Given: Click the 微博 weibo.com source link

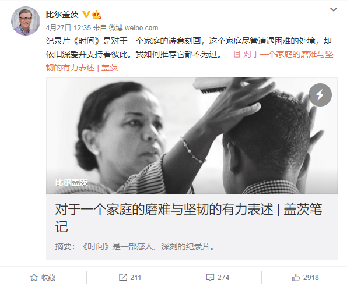Looking at the screenshot, I should (134, 28).
